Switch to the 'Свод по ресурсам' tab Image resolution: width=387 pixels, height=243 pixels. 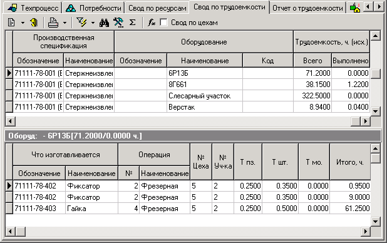pyautogui.click(x=157, y=8)
